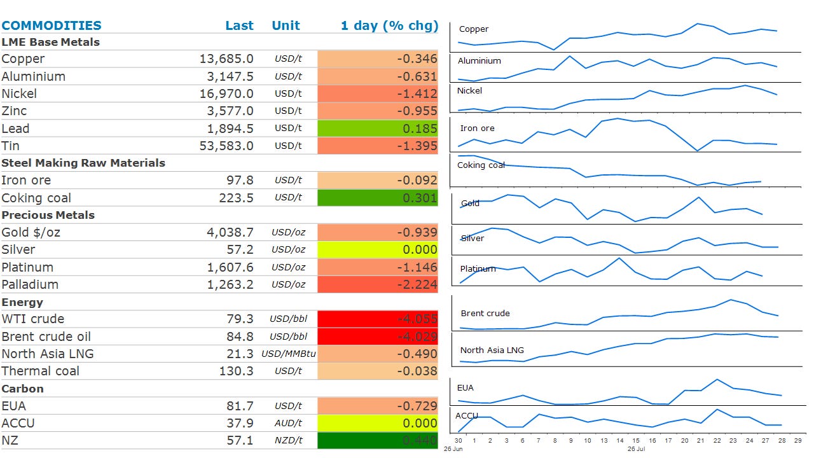The width and height of the screenshot is (814, 458).
Task: Select the "USD/bbl" unit in WTI crude row
Action: [289, 319]
